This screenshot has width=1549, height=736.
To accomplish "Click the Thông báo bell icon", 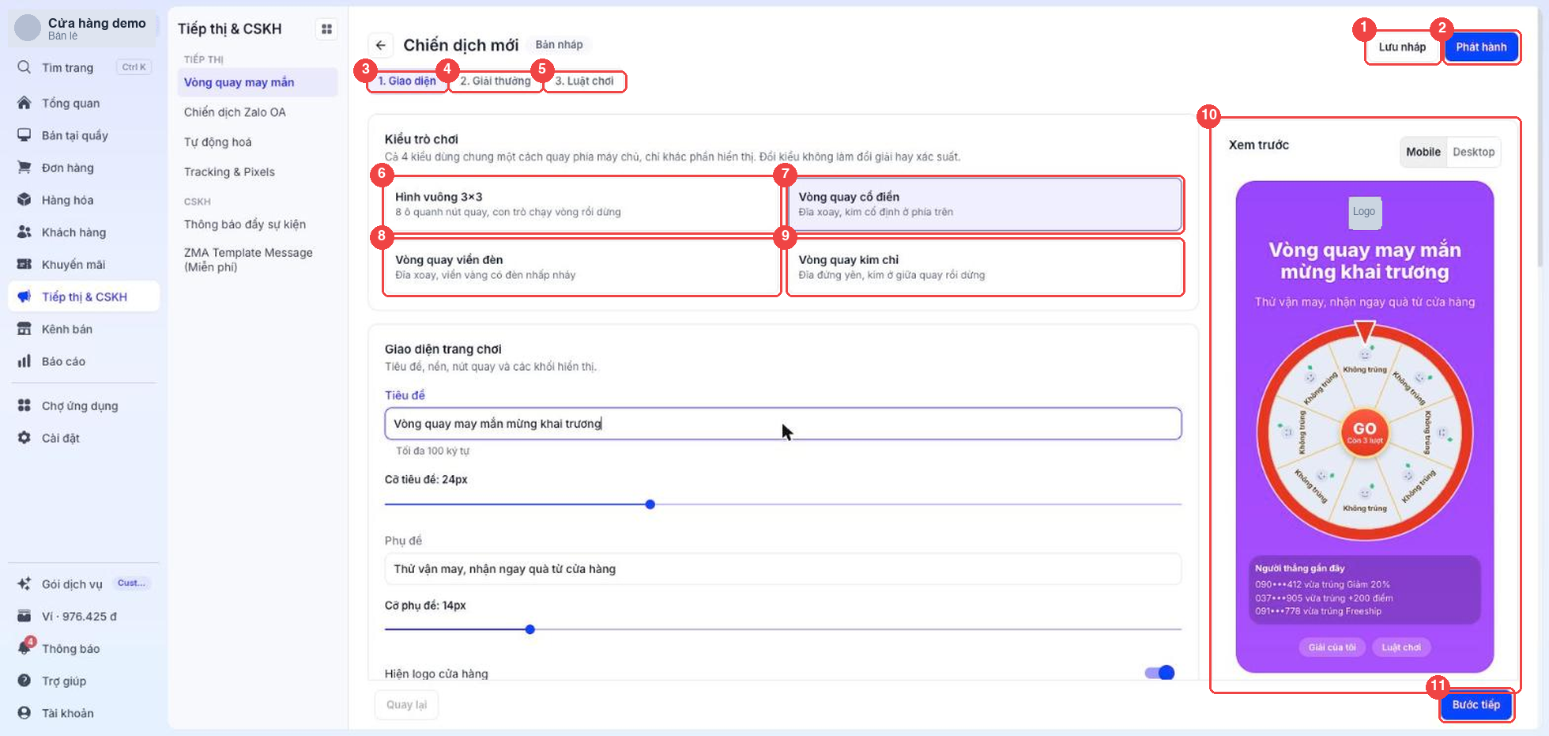I will coord(24,648).
